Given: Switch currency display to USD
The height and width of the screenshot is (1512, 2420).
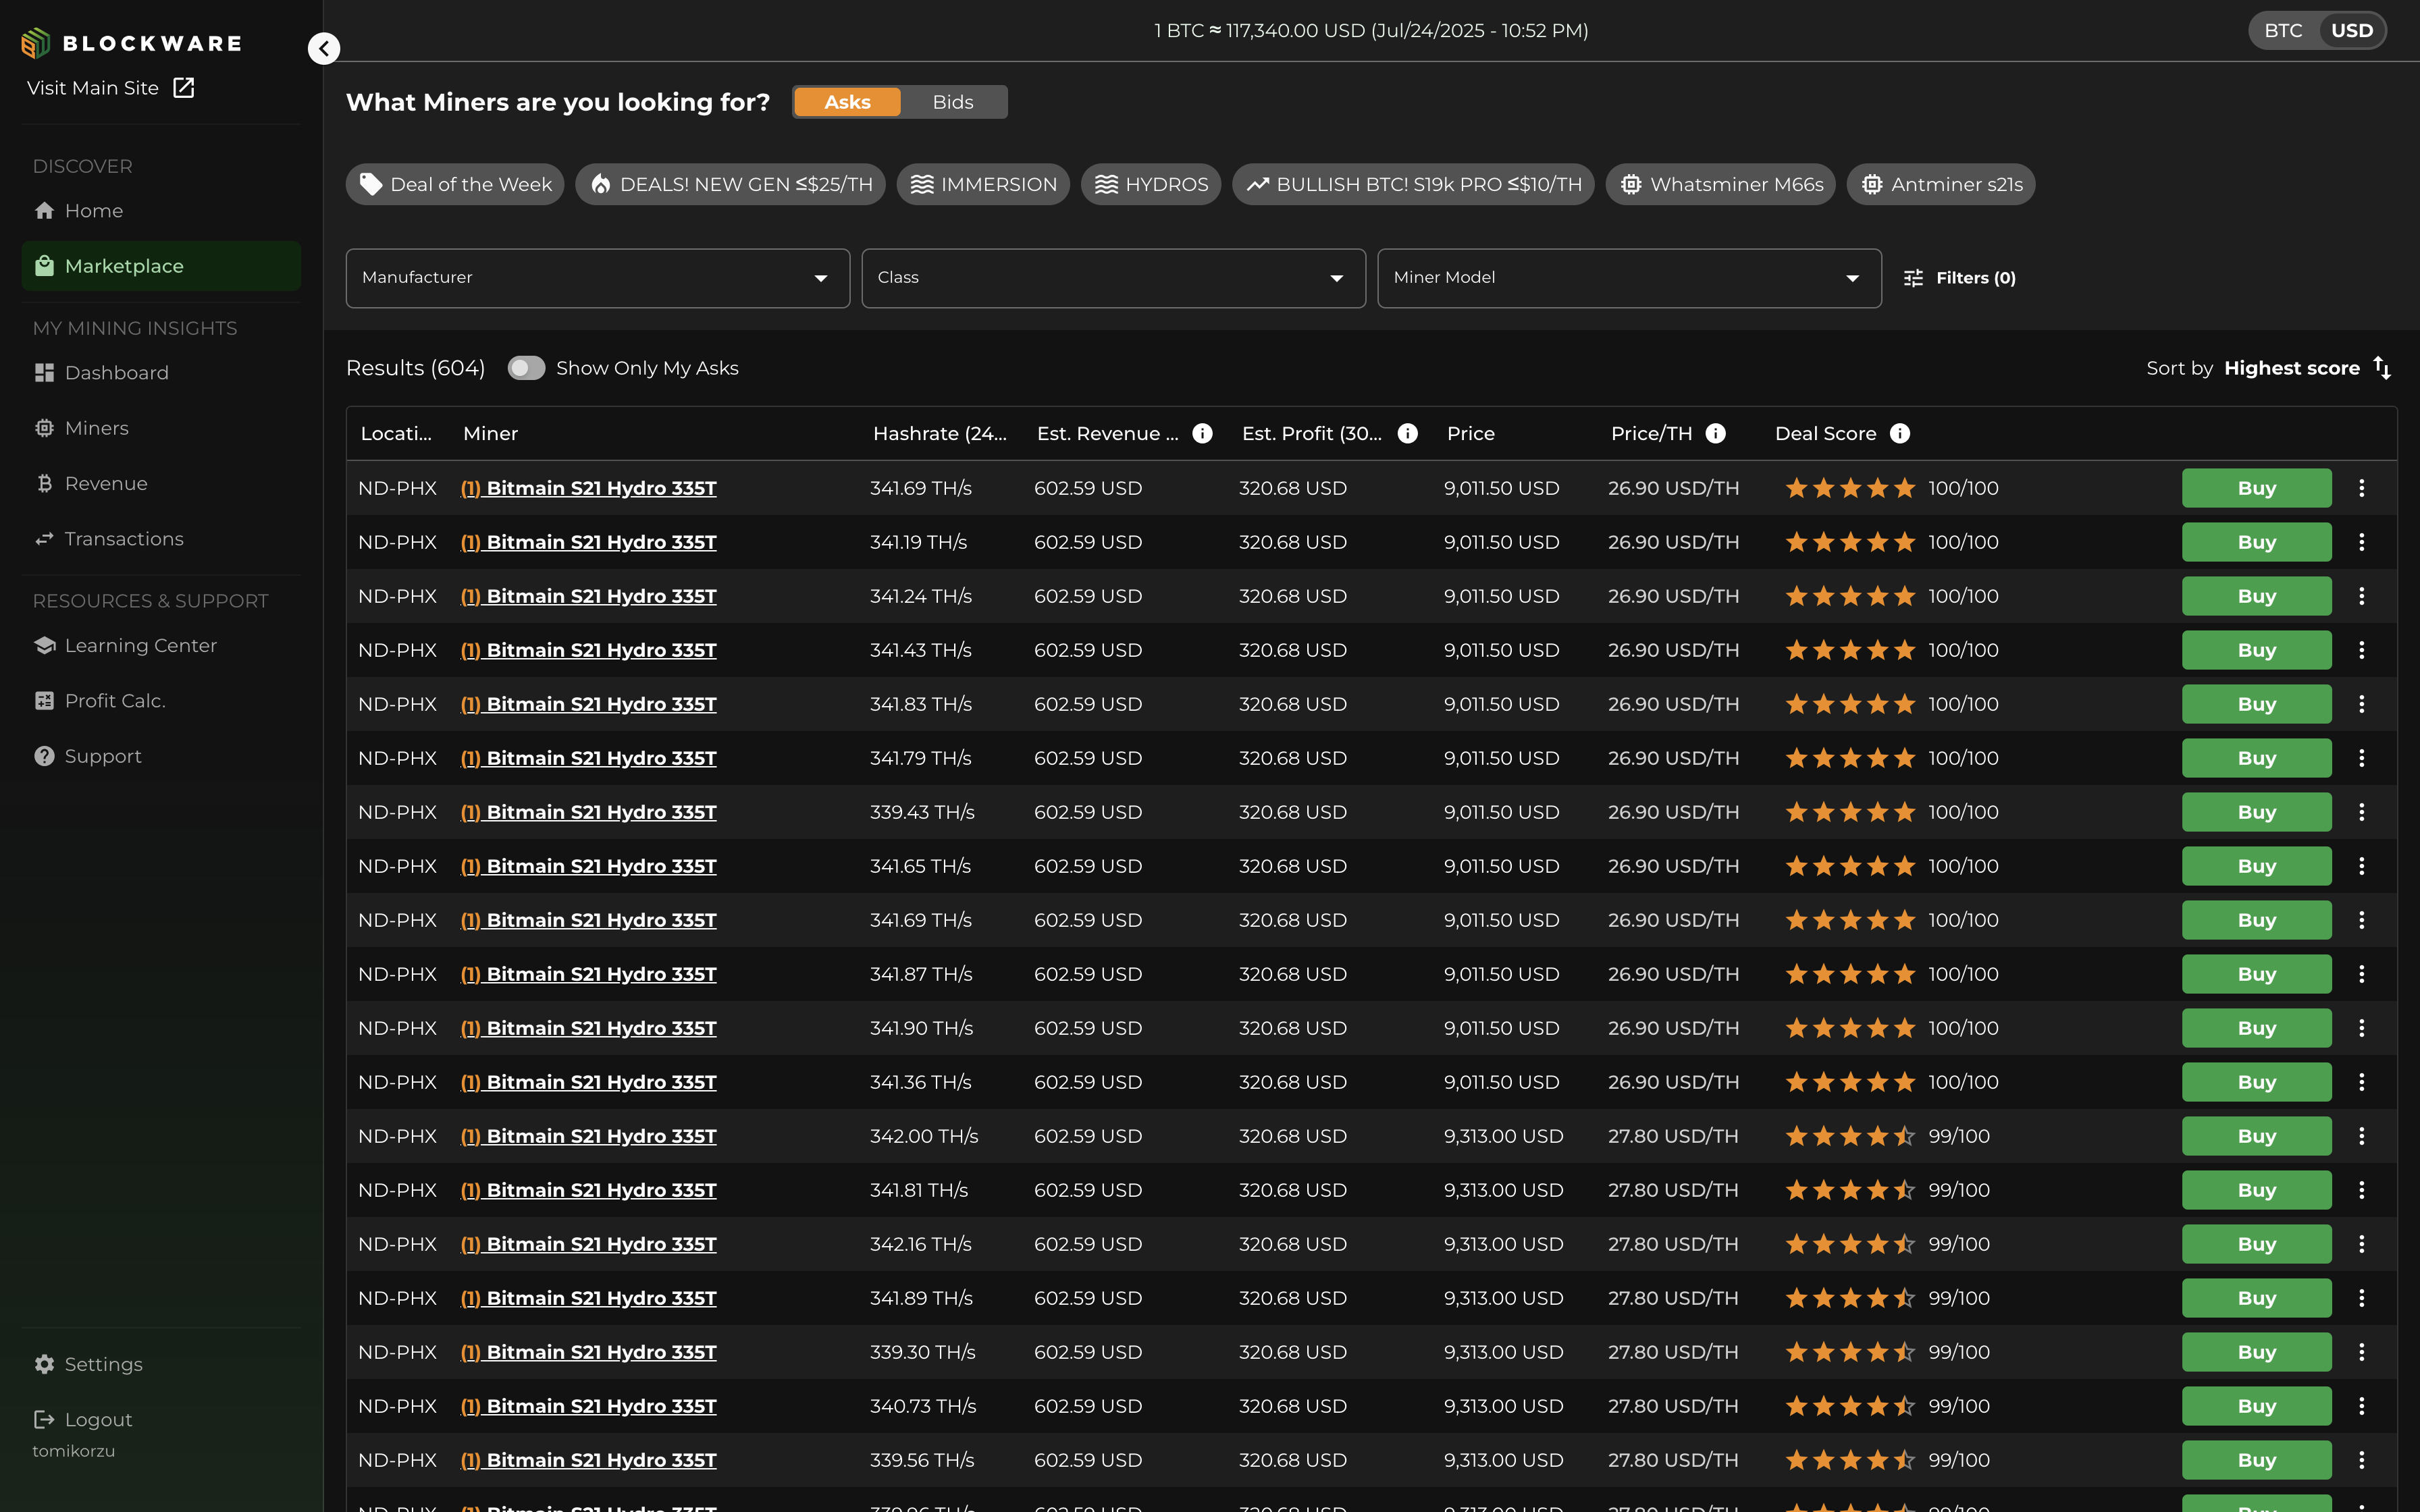Looking at the screenshot, I should click(2351, 31).
